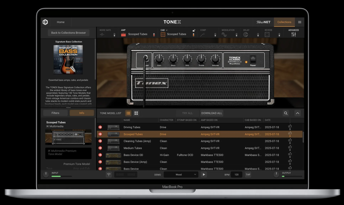Click the tuner fork icon

click(x=109, y=174)
